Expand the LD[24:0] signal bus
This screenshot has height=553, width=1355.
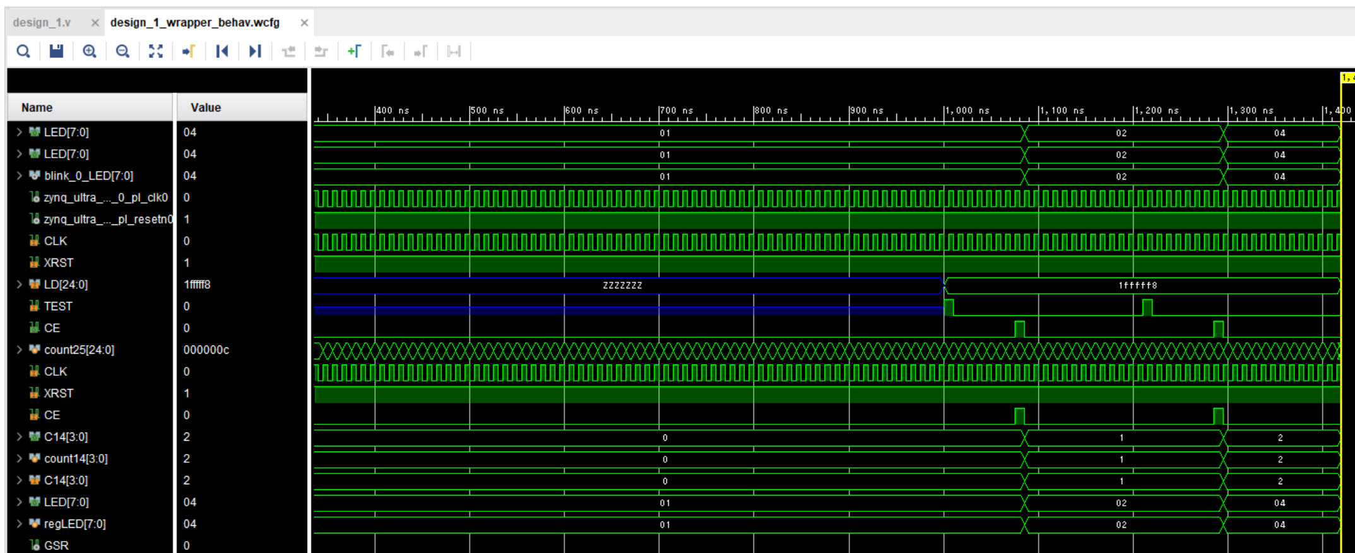[x=19, y=284]
